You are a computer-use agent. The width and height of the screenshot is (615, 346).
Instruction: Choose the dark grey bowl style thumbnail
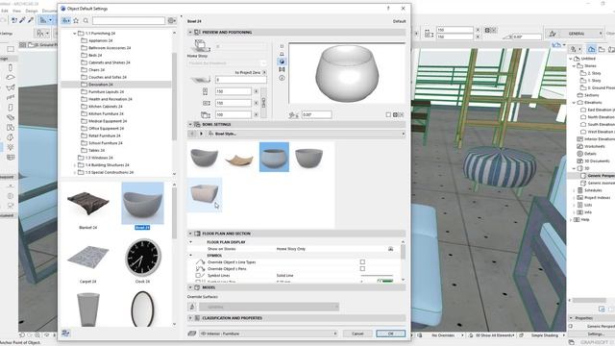click(x=309, y=158)
